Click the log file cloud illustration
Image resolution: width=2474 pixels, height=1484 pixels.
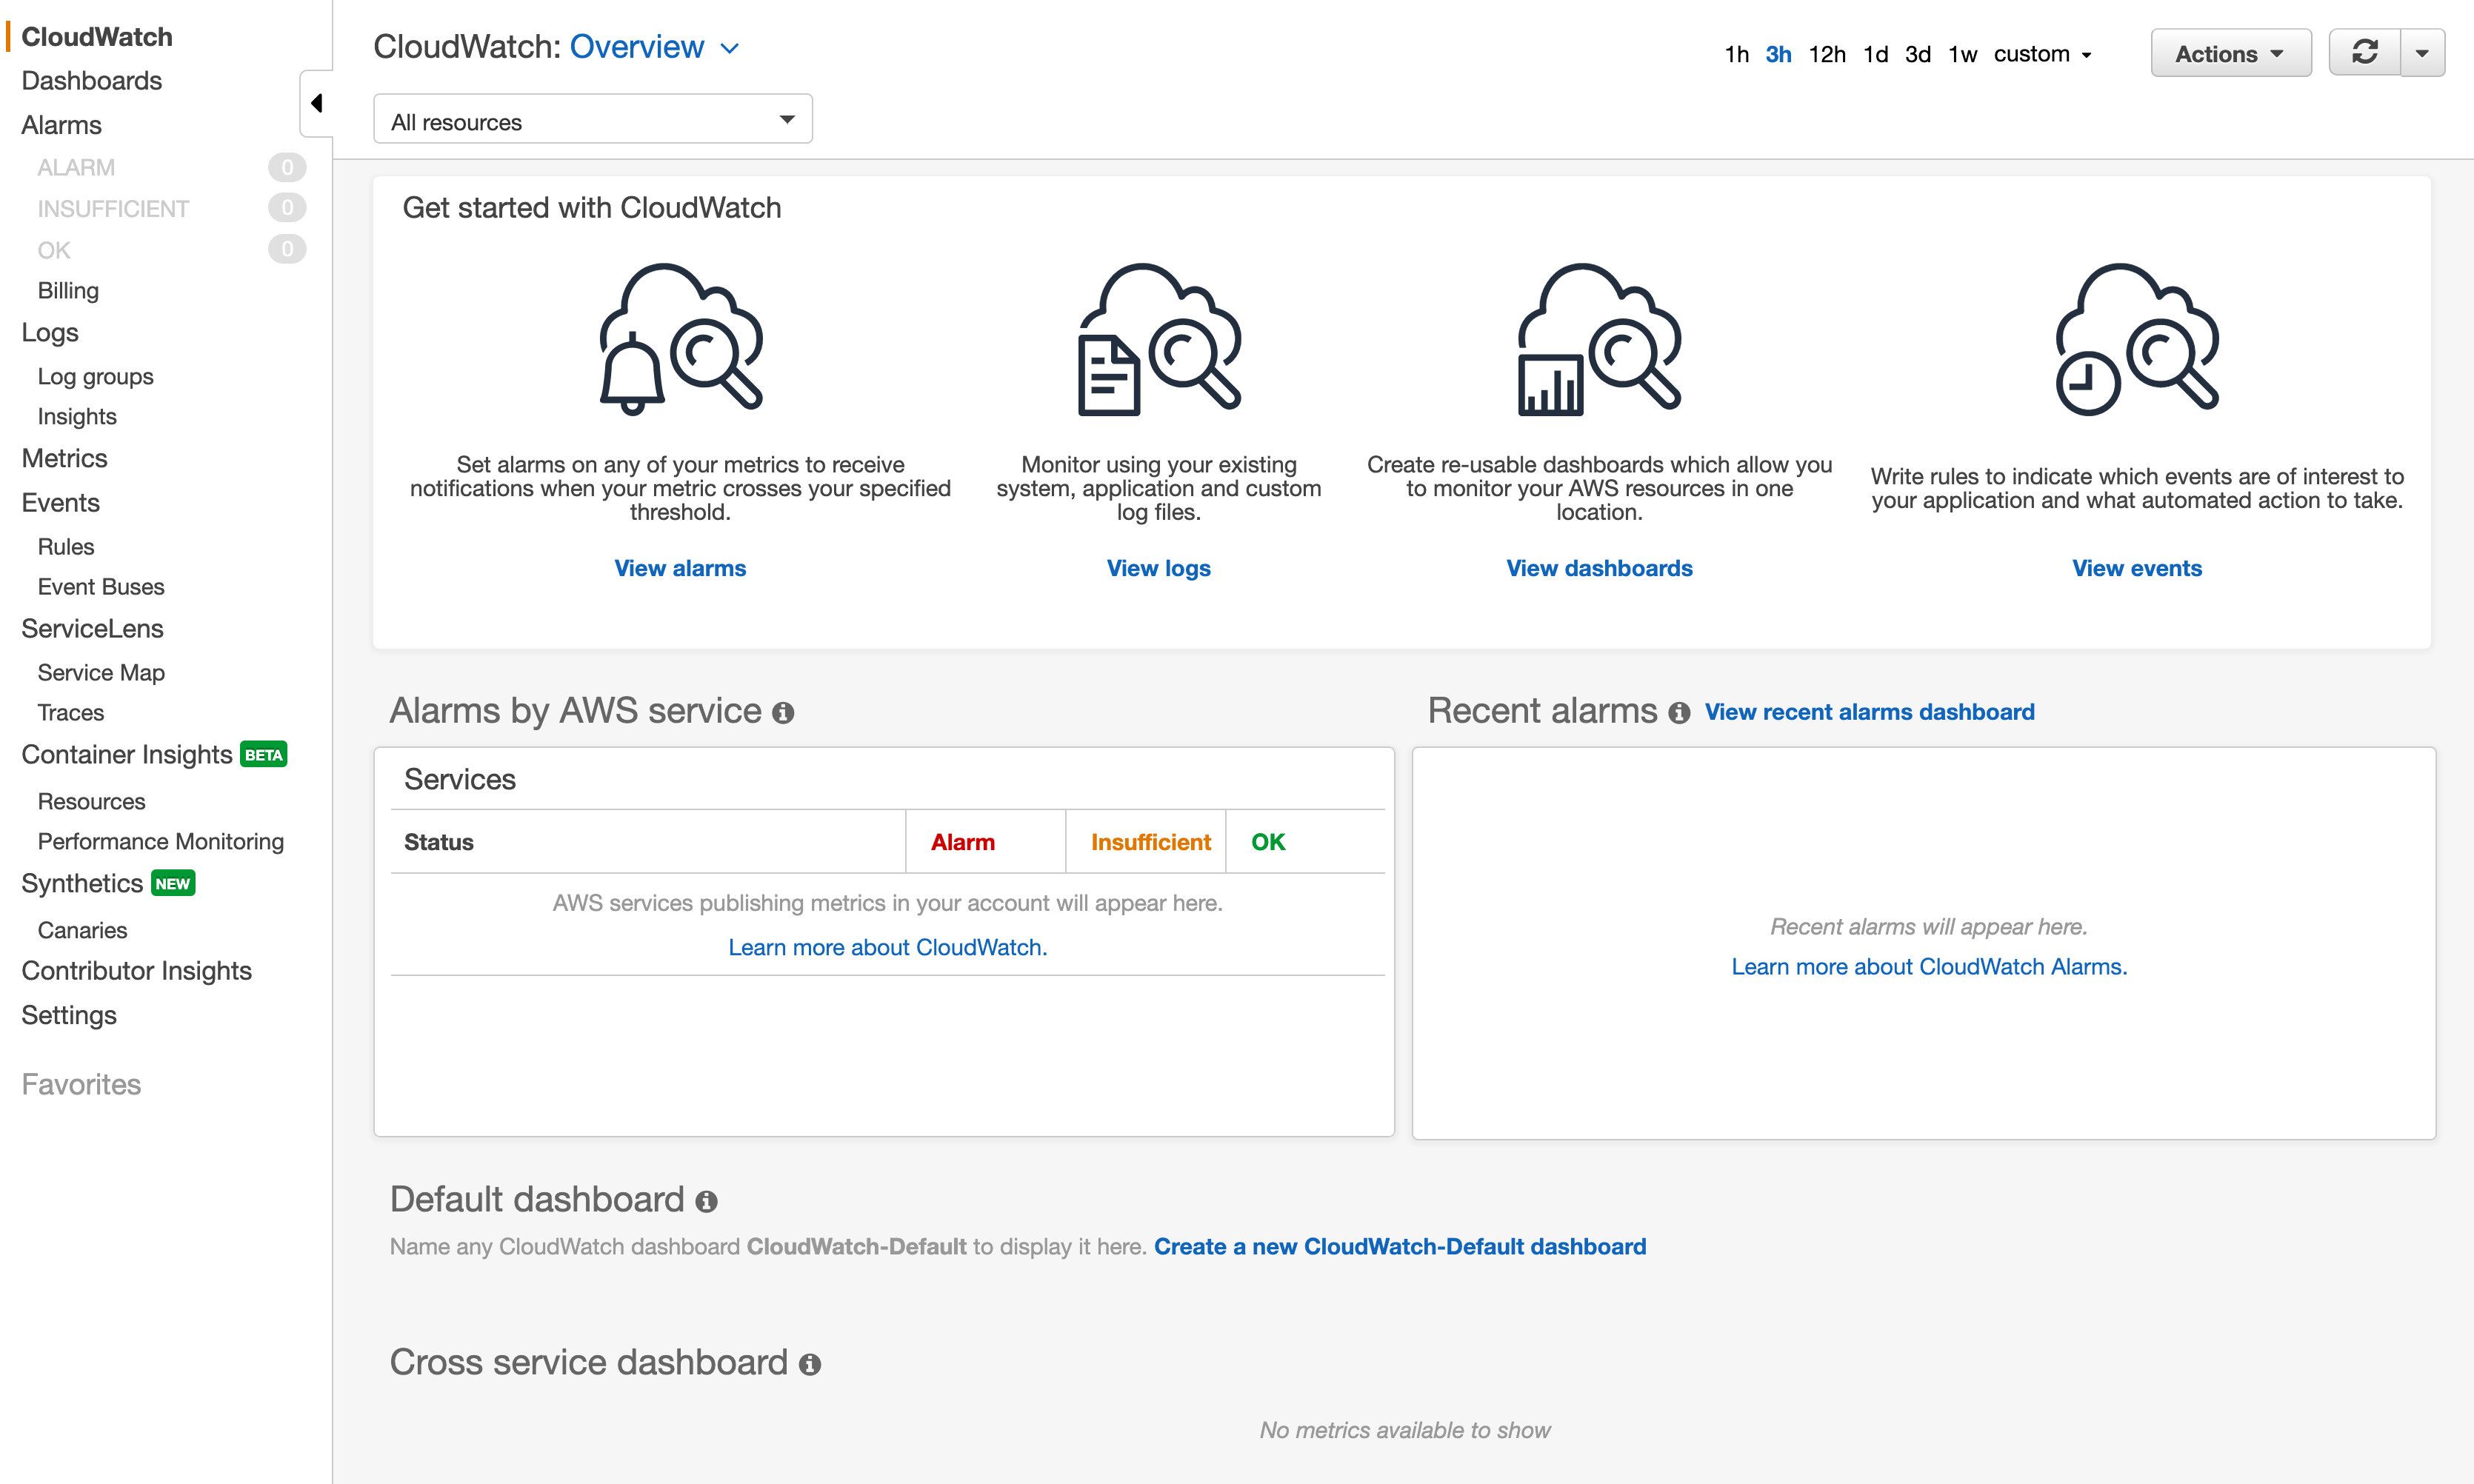point(1159,339)
